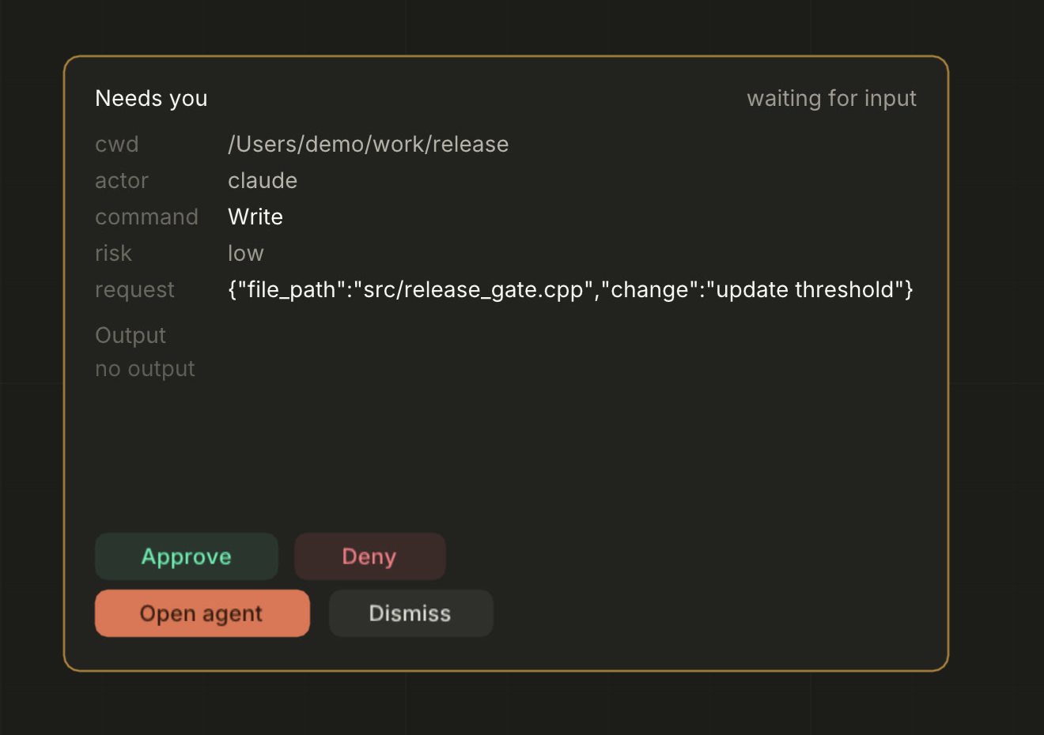Click the actor value 'claude'
Viewport: 1044px width, 735px height.
point(263,180)
